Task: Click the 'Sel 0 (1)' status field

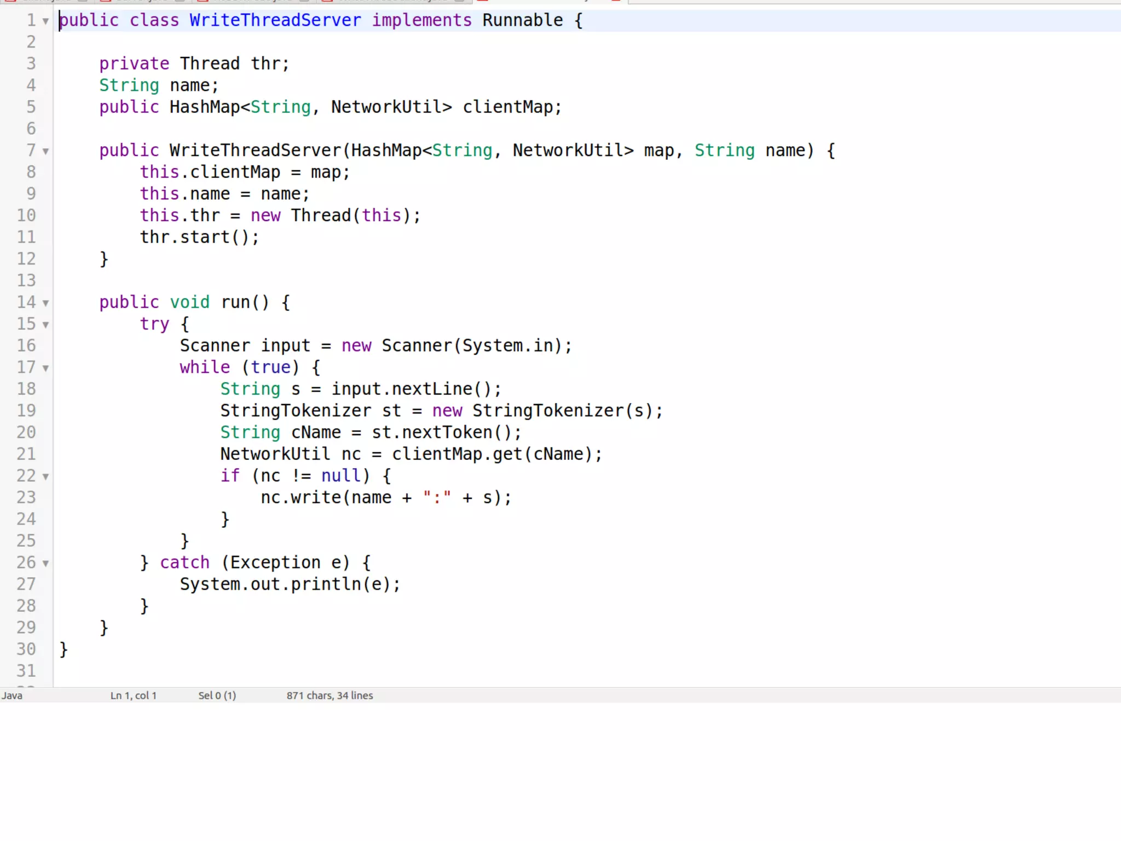Action: point(217,695)
